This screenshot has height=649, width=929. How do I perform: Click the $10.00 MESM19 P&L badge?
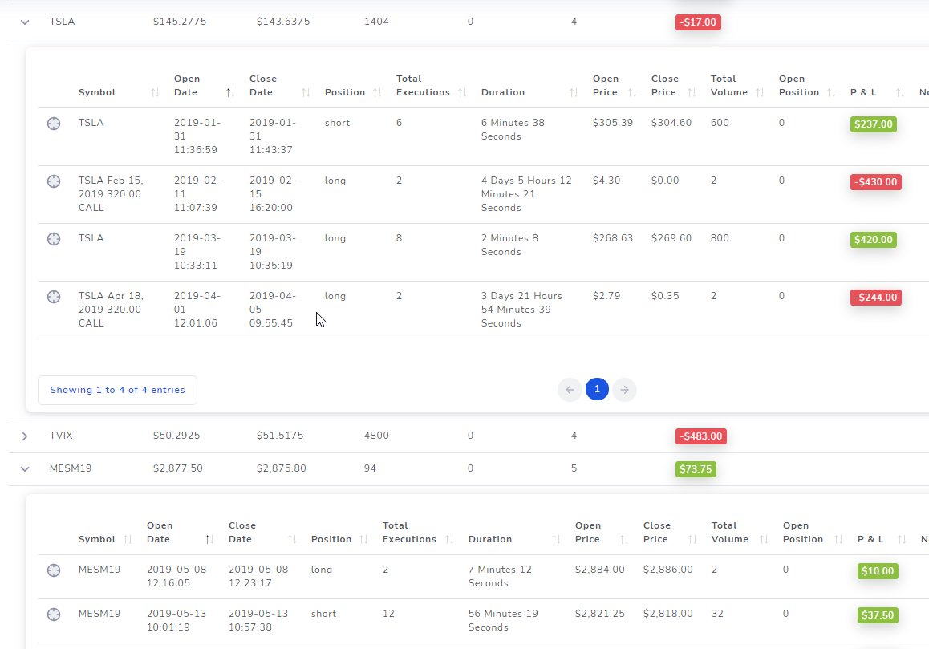click(x=878, y=571)
